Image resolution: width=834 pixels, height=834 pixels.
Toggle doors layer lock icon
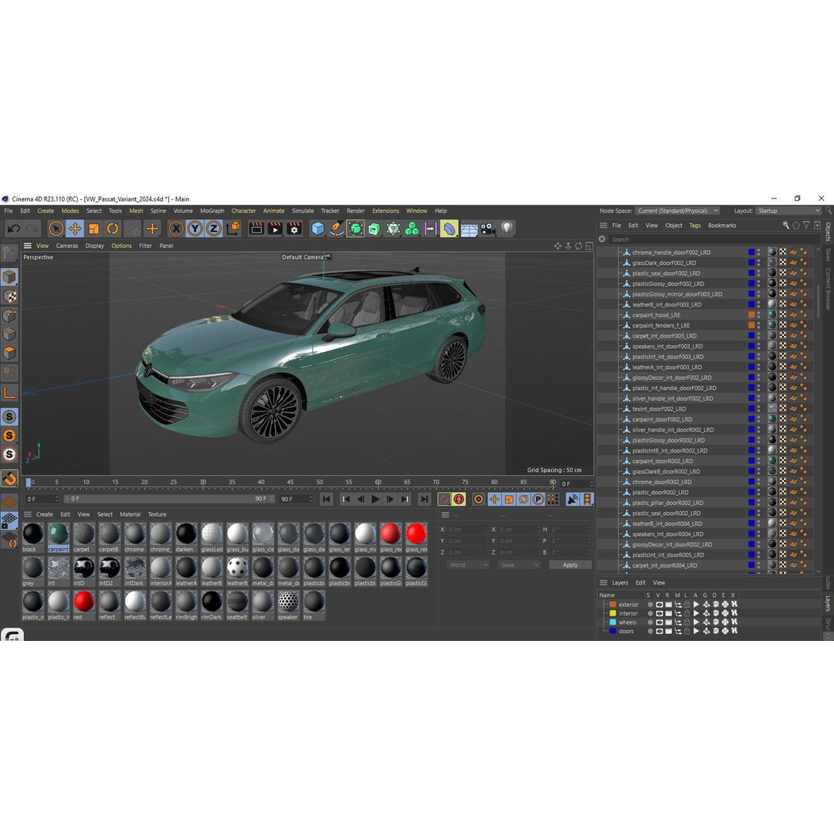(x=687, y=632)
